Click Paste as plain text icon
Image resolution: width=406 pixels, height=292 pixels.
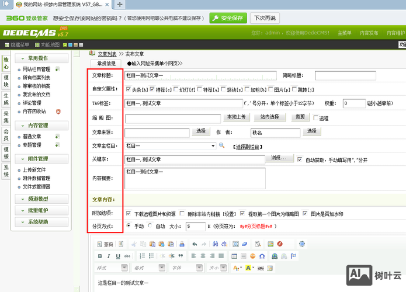161,244
